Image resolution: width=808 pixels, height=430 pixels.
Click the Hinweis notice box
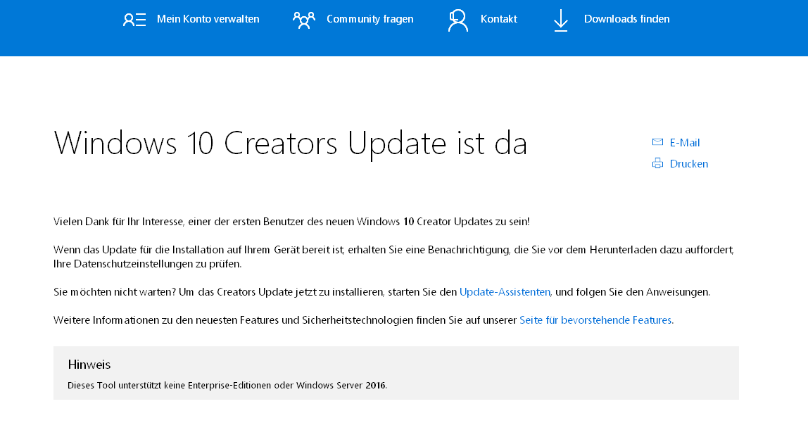click(x=396, y=373)
